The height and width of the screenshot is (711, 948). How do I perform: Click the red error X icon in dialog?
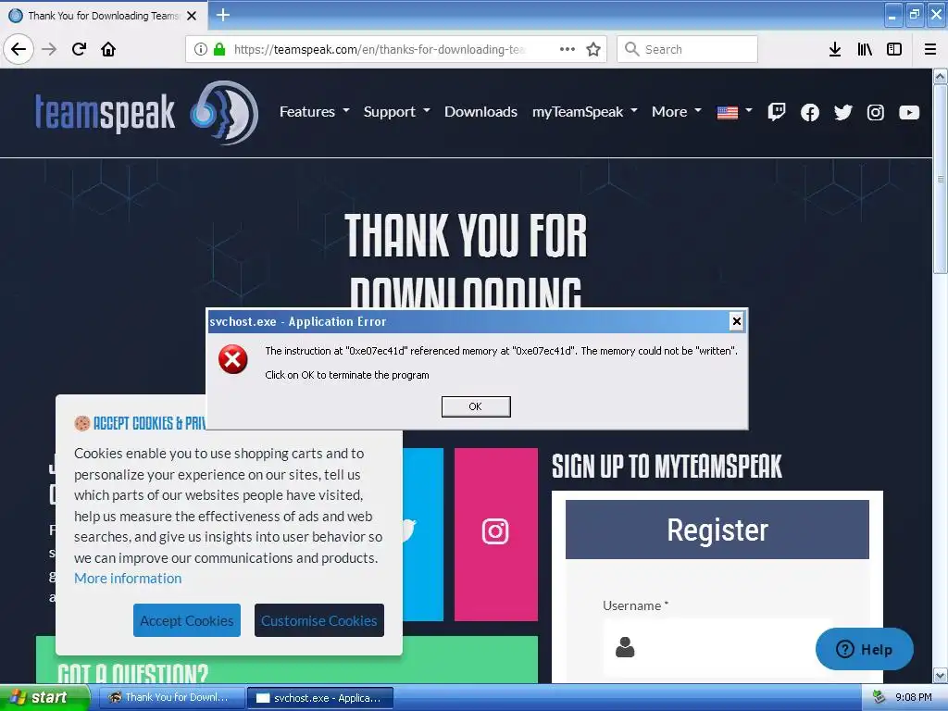[x=232, y=359]
